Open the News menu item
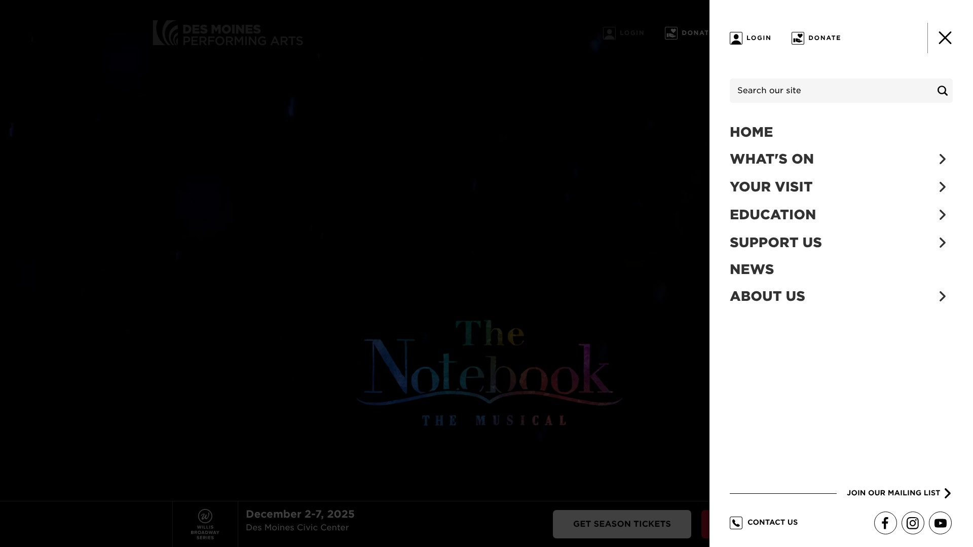 click(x=752, y=269)
